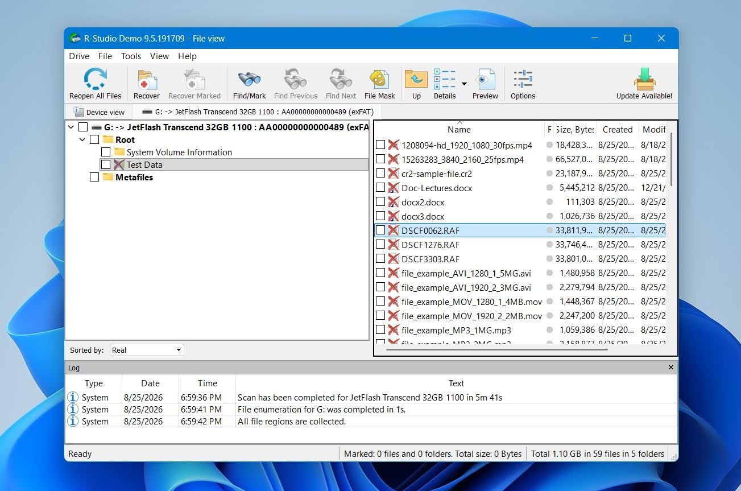
Task: Select the file docx3.docx
Action: tap(423, 216)
